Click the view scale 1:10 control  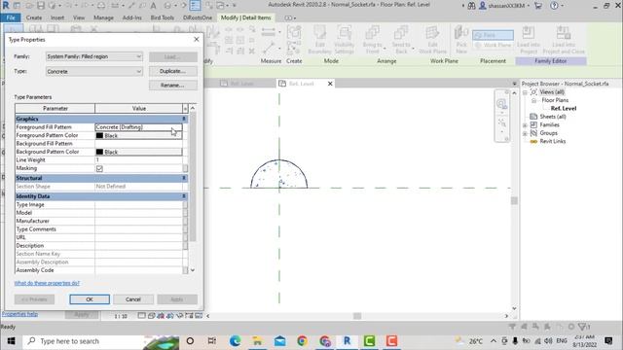pos(121,316)
